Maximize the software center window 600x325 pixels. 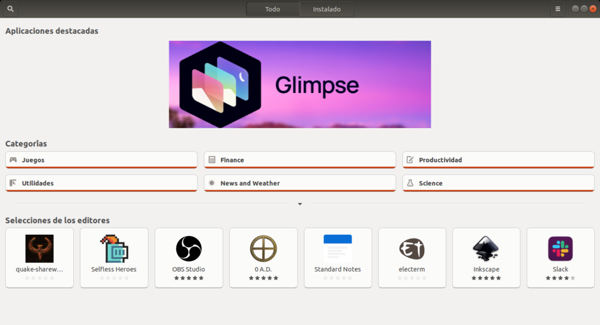point(584,9)
